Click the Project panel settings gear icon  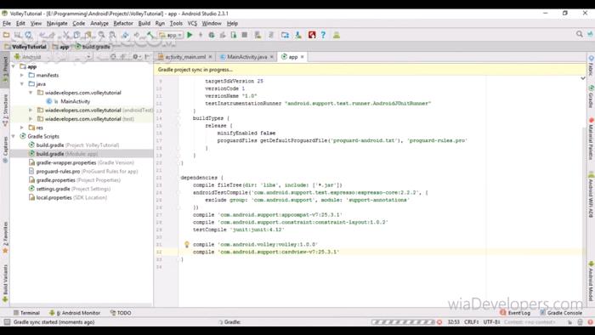[x=135, y=57]
